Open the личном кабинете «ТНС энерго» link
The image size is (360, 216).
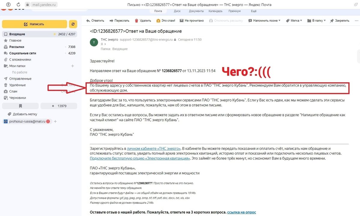tap(154, 149)
